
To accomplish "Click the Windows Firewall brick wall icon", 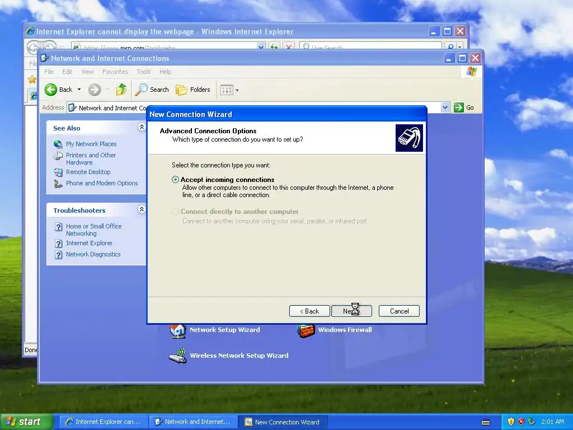I will point(306,331).
